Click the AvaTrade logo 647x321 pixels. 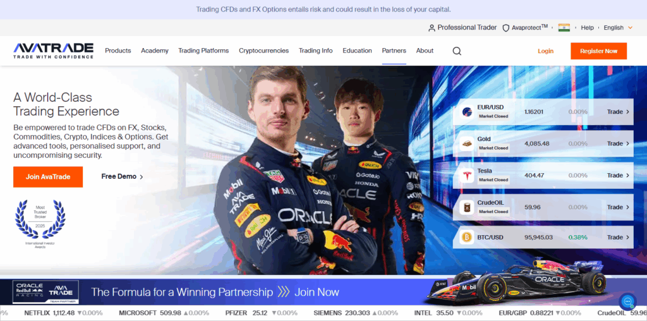[x=54, y=51]
